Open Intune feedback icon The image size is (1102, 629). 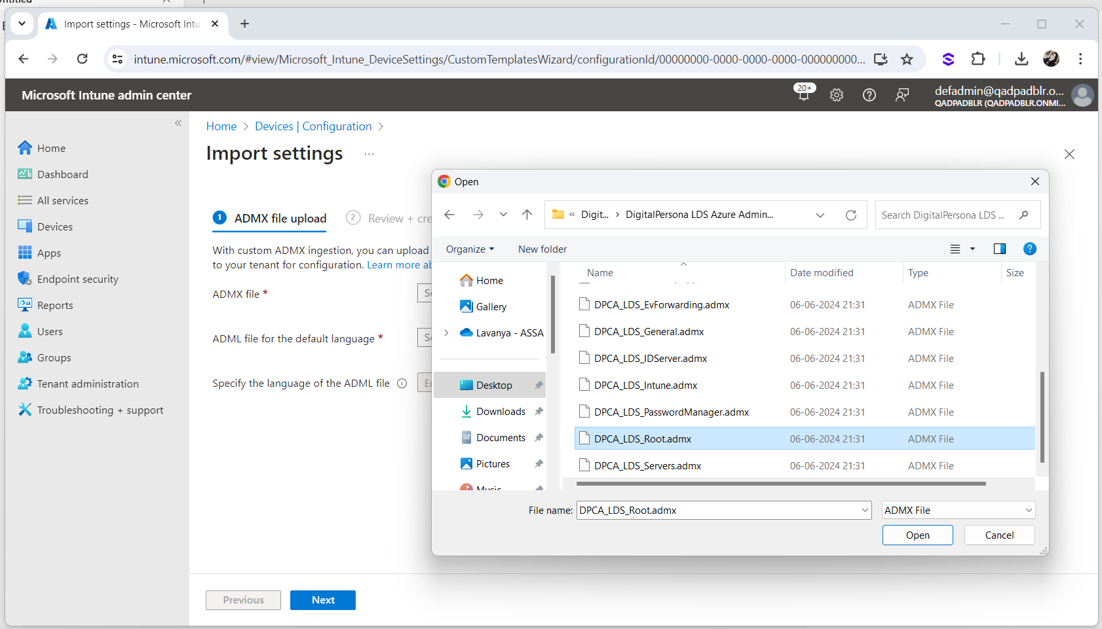click(x=902, y=95)
